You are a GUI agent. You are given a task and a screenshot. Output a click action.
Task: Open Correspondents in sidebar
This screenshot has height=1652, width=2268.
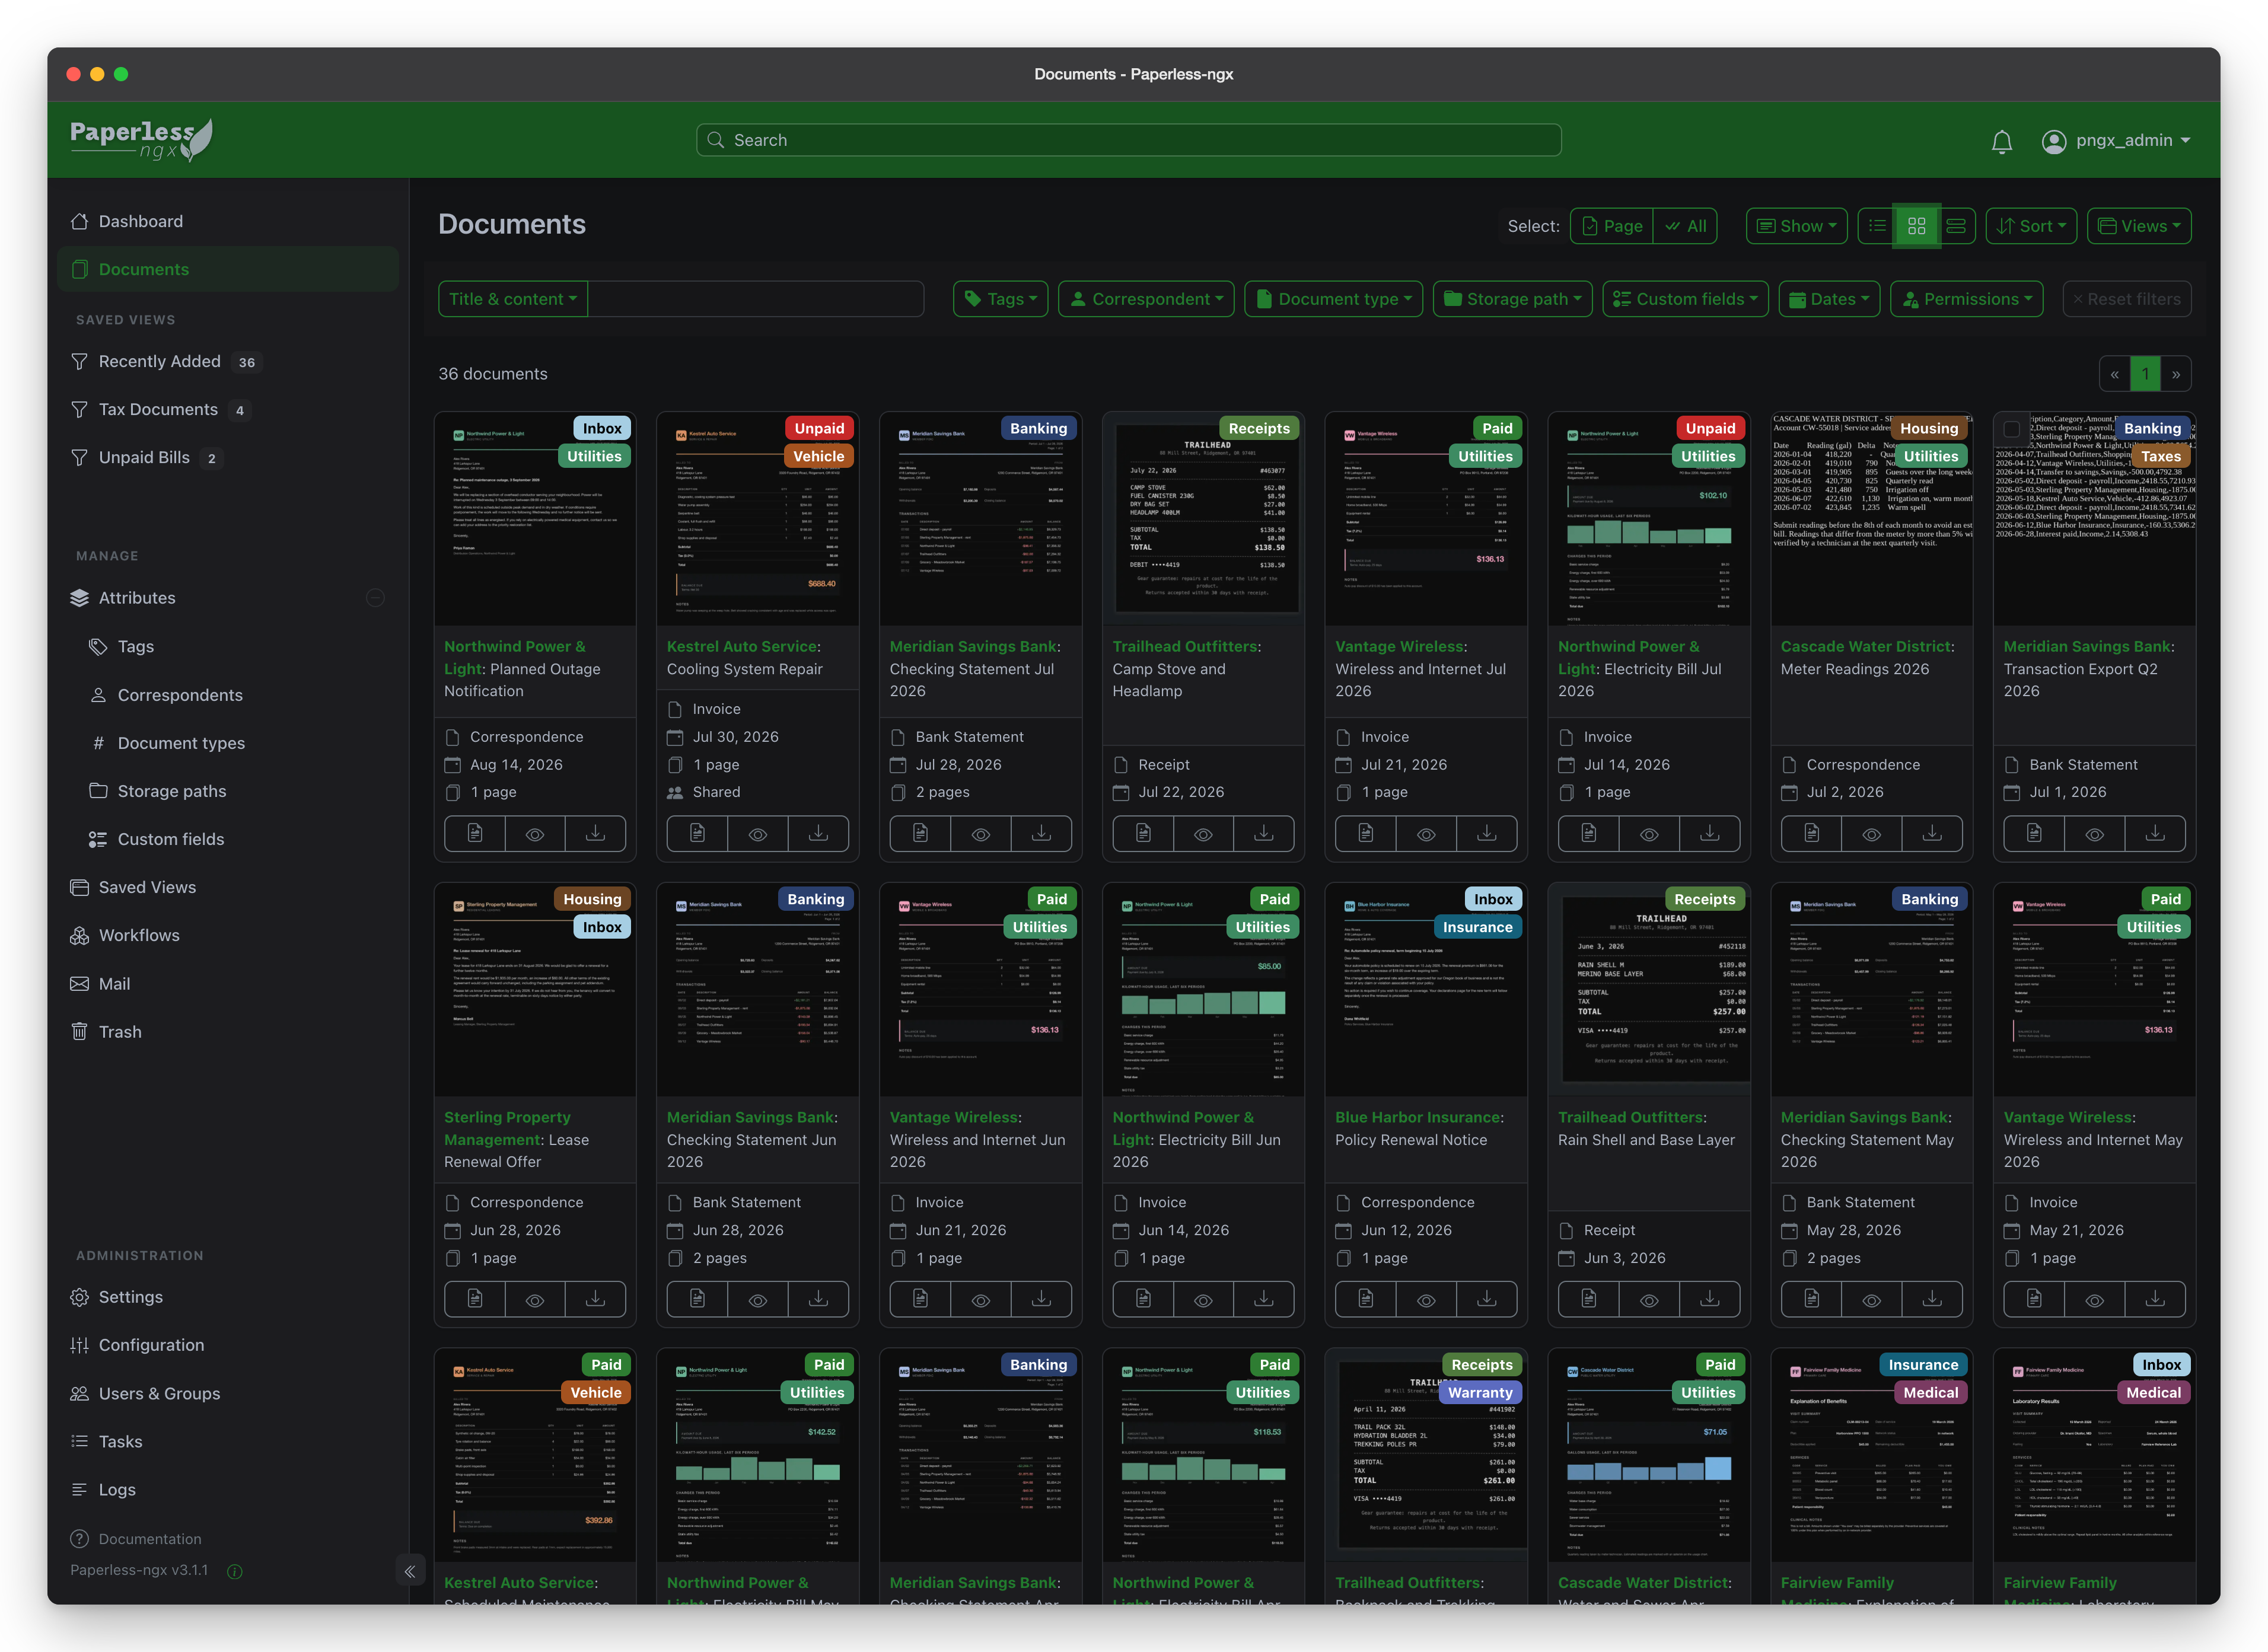(x=180, y=695)
